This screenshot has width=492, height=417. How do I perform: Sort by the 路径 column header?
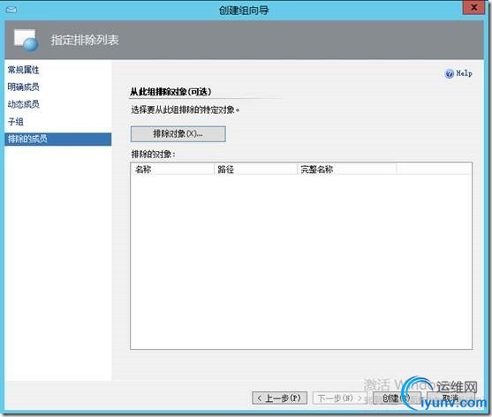pyautogui.click(x=255, y=170)
